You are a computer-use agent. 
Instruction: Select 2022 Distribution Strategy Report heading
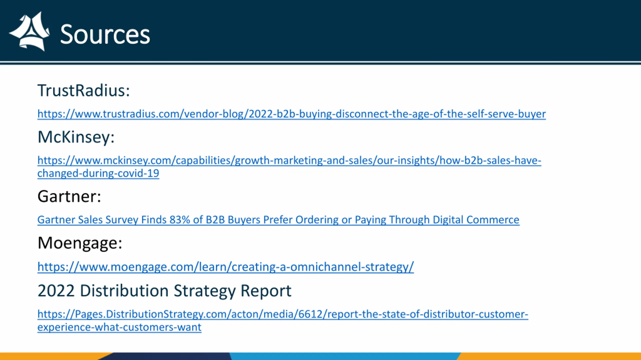point(164,291)
